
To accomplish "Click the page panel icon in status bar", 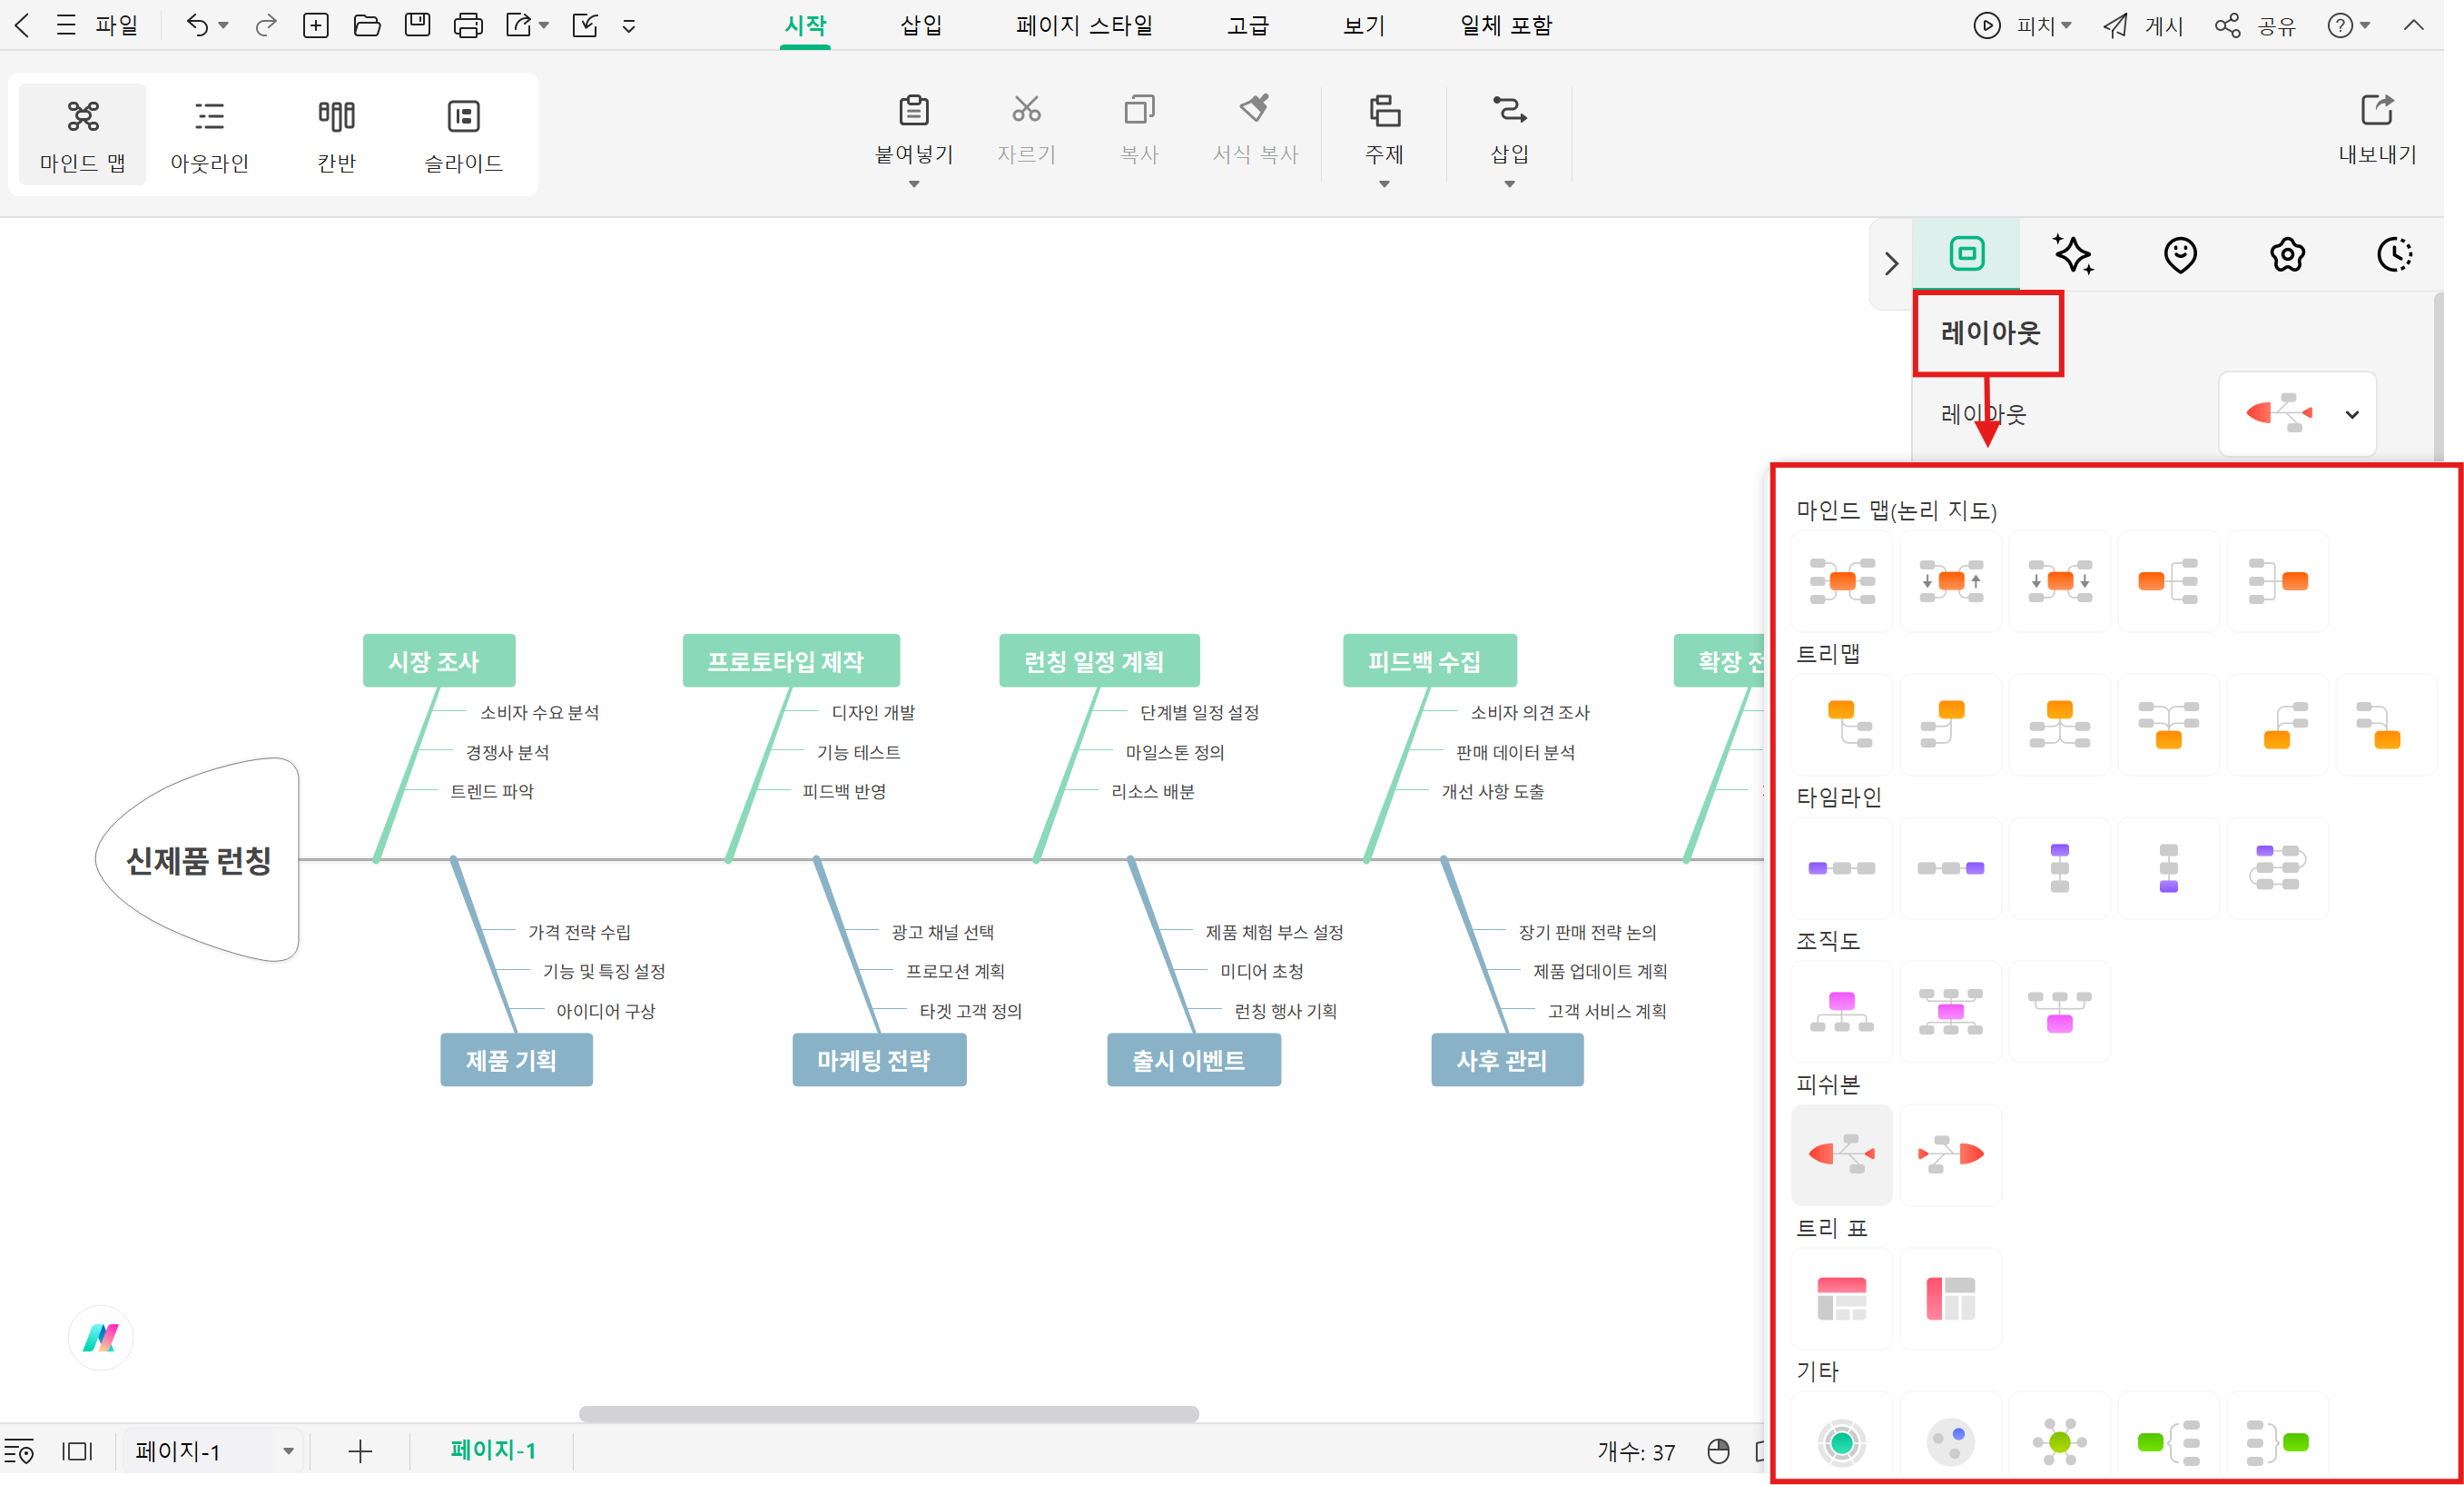I will point(77,1451).
